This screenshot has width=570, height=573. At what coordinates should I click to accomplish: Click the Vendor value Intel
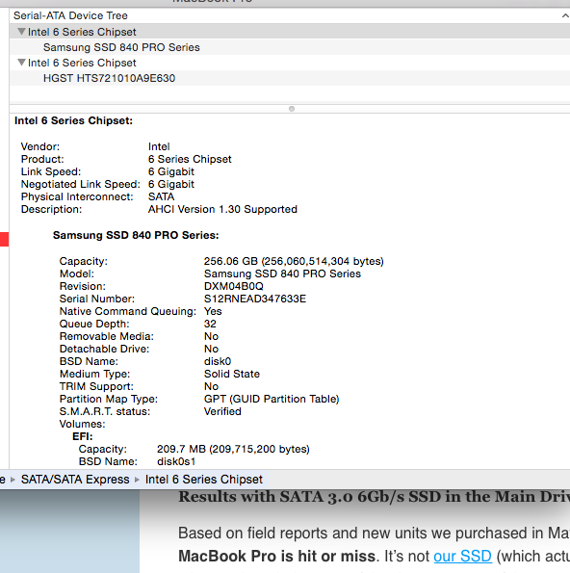tap(159, 146)
